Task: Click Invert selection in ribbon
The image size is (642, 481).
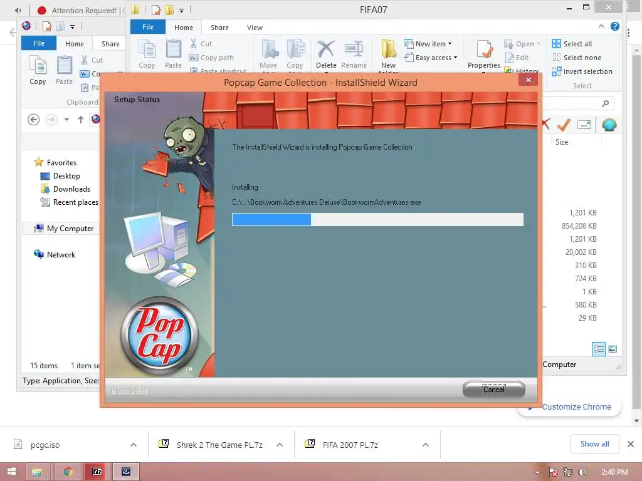Action: [582, 71]
